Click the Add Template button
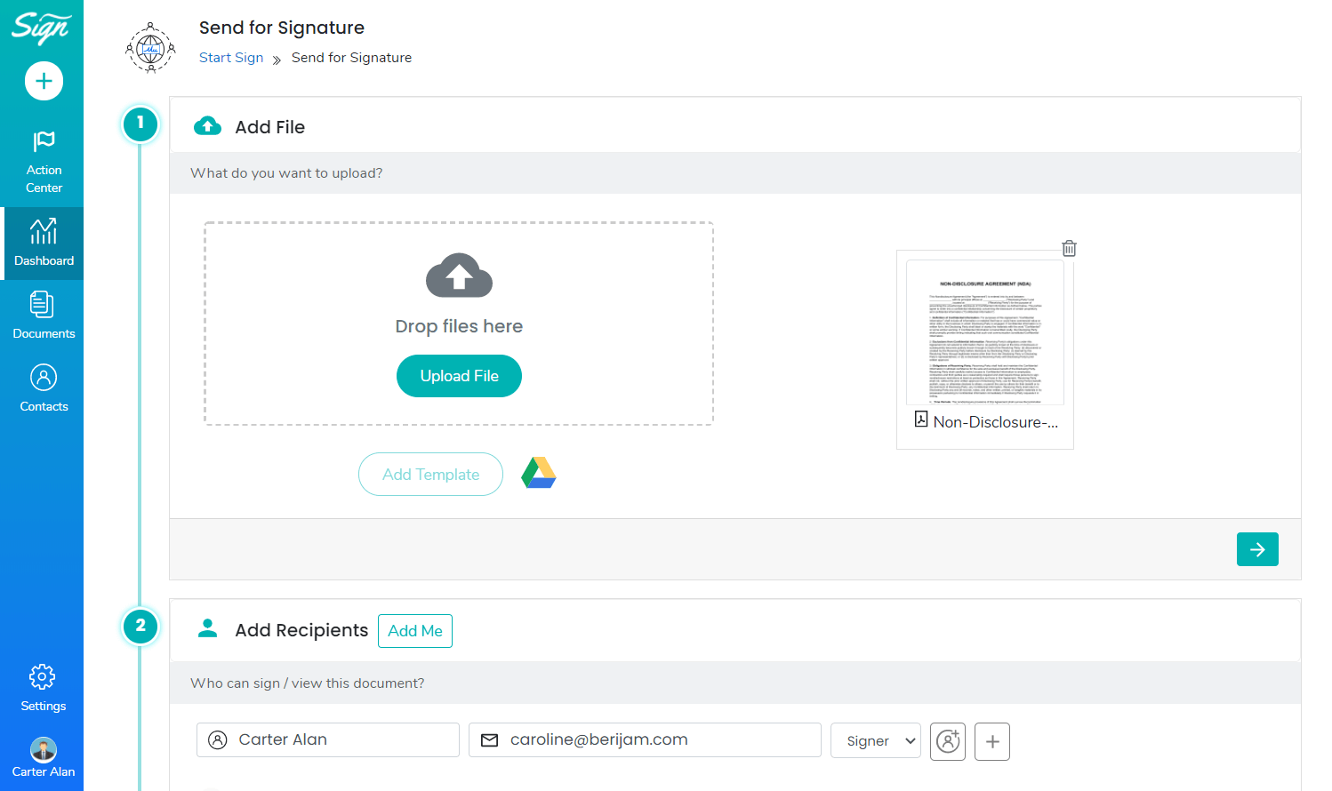The width and height of the screenshot is (1332, 791). click(430, 475)
